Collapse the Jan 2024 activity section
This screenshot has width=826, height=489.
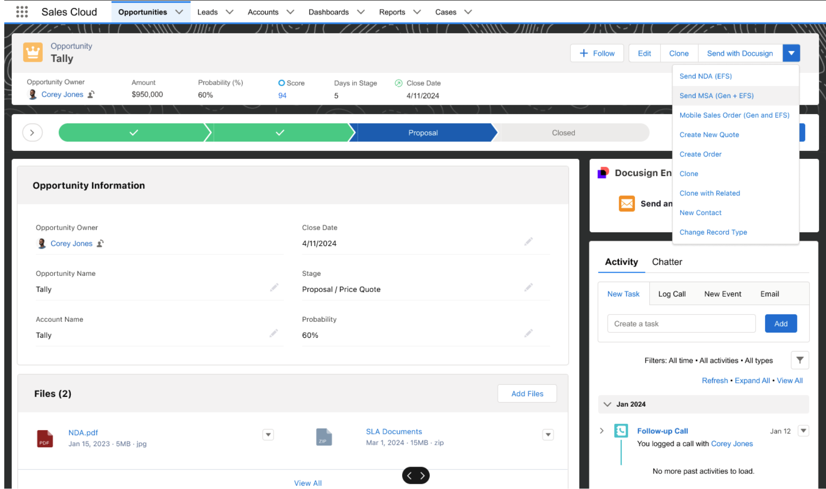607,404
